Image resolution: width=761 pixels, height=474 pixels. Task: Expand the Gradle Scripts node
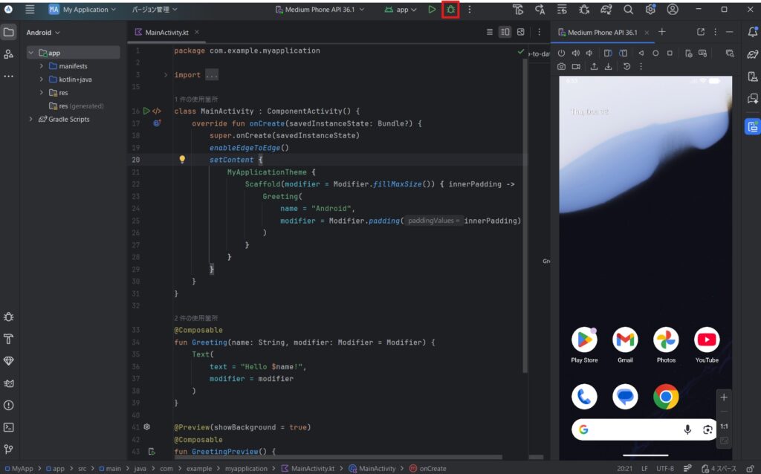coord(31,119)
